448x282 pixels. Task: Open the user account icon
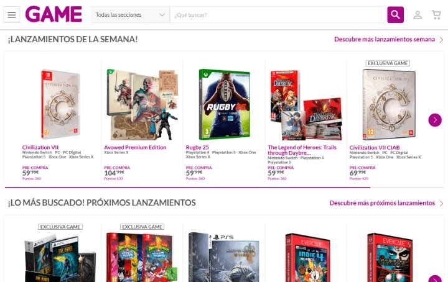[418, 15]
